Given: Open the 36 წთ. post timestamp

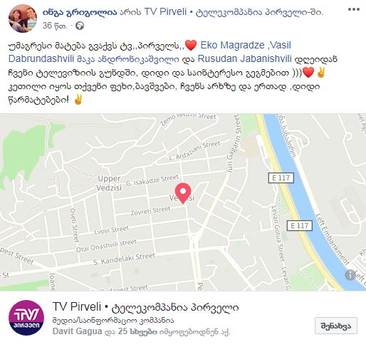Looking at the screenshot, I should pos(55,26).
